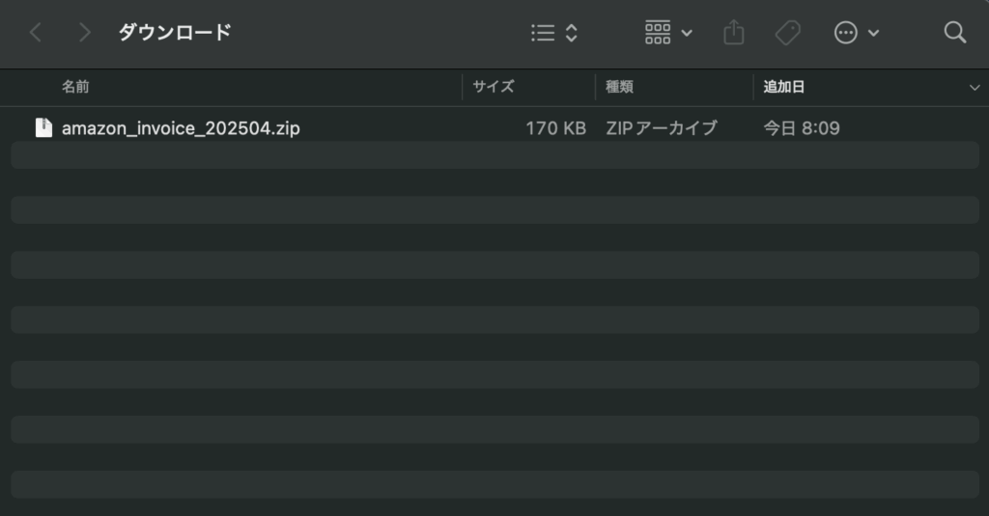Click the search magnifier icon

coord(954,33)
